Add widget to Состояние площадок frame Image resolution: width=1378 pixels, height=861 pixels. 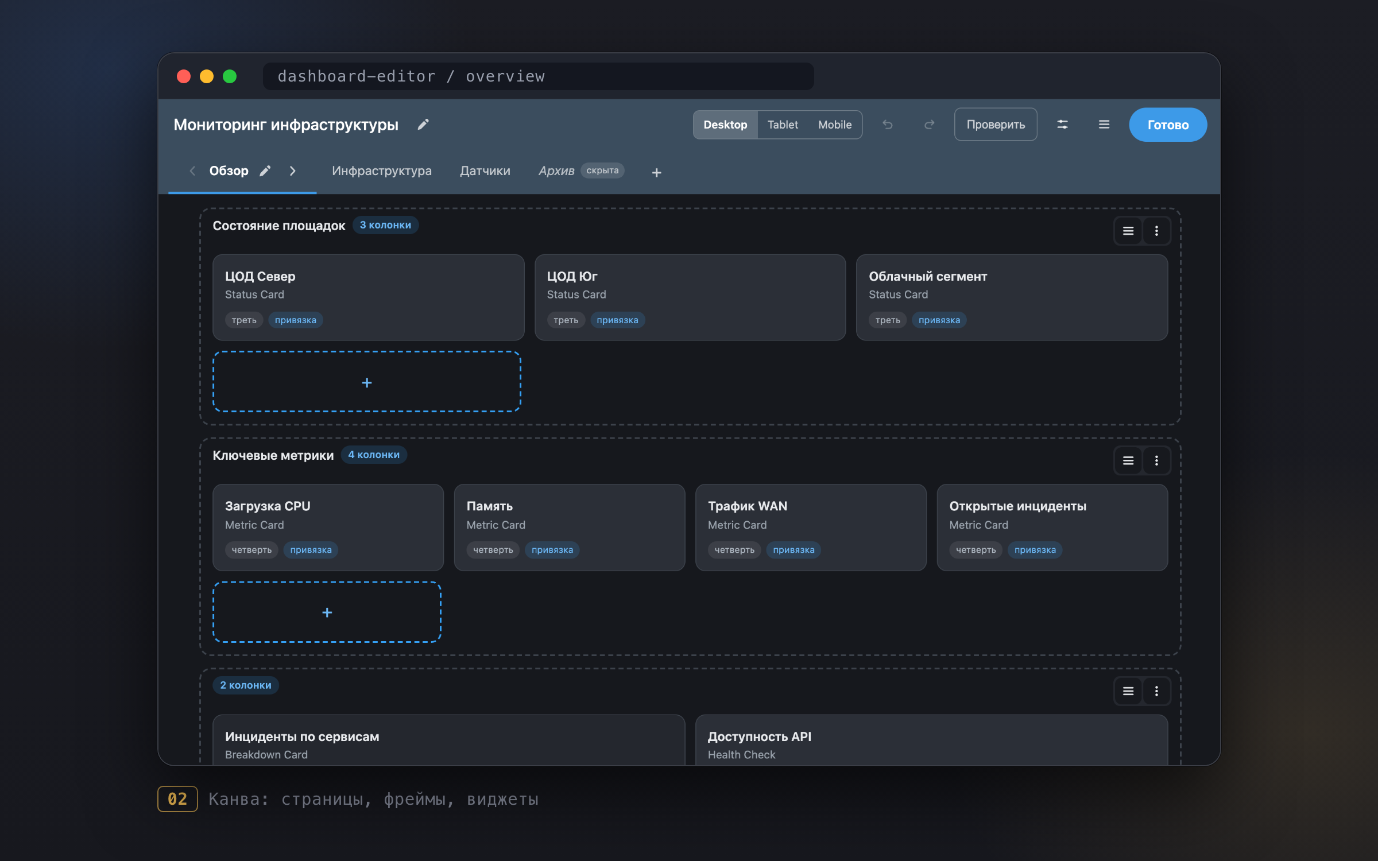pyautogui.click(x=367, y=382)
